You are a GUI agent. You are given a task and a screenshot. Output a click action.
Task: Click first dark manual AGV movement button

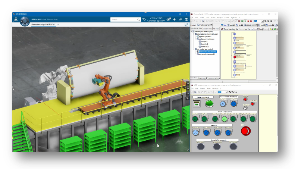pos(201,146)
